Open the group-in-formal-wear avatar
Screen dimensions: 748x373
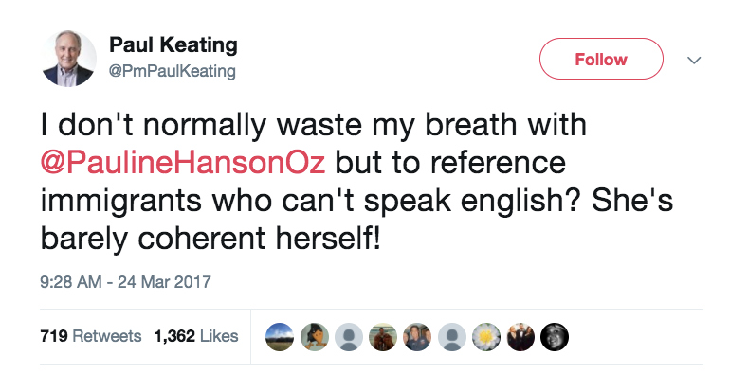click(520, 337)
